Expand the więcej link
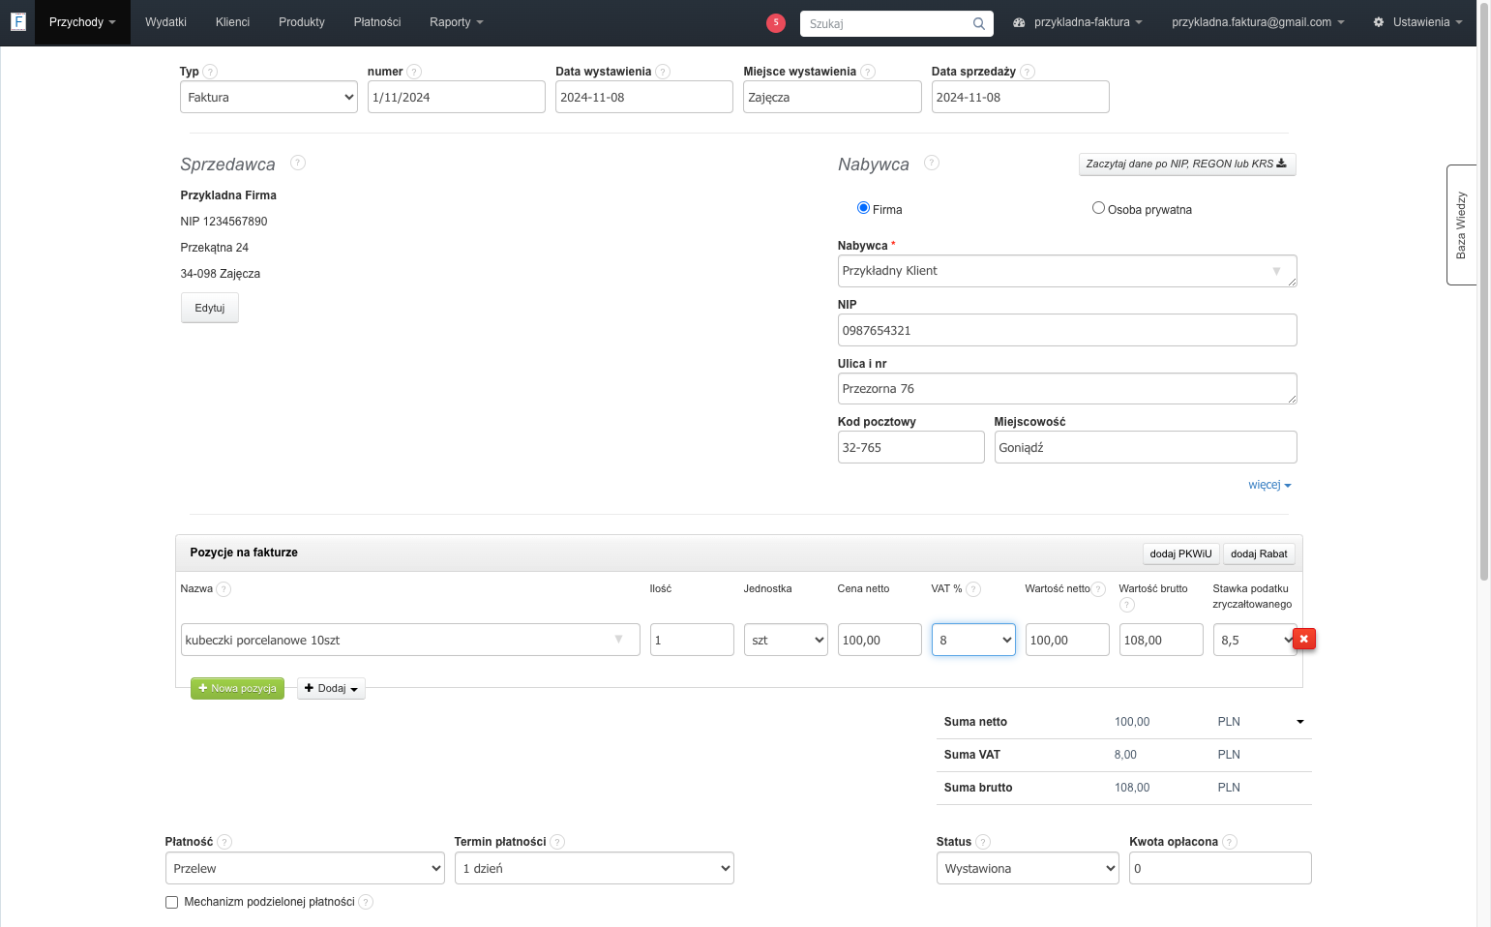 tap(1269, 485)
